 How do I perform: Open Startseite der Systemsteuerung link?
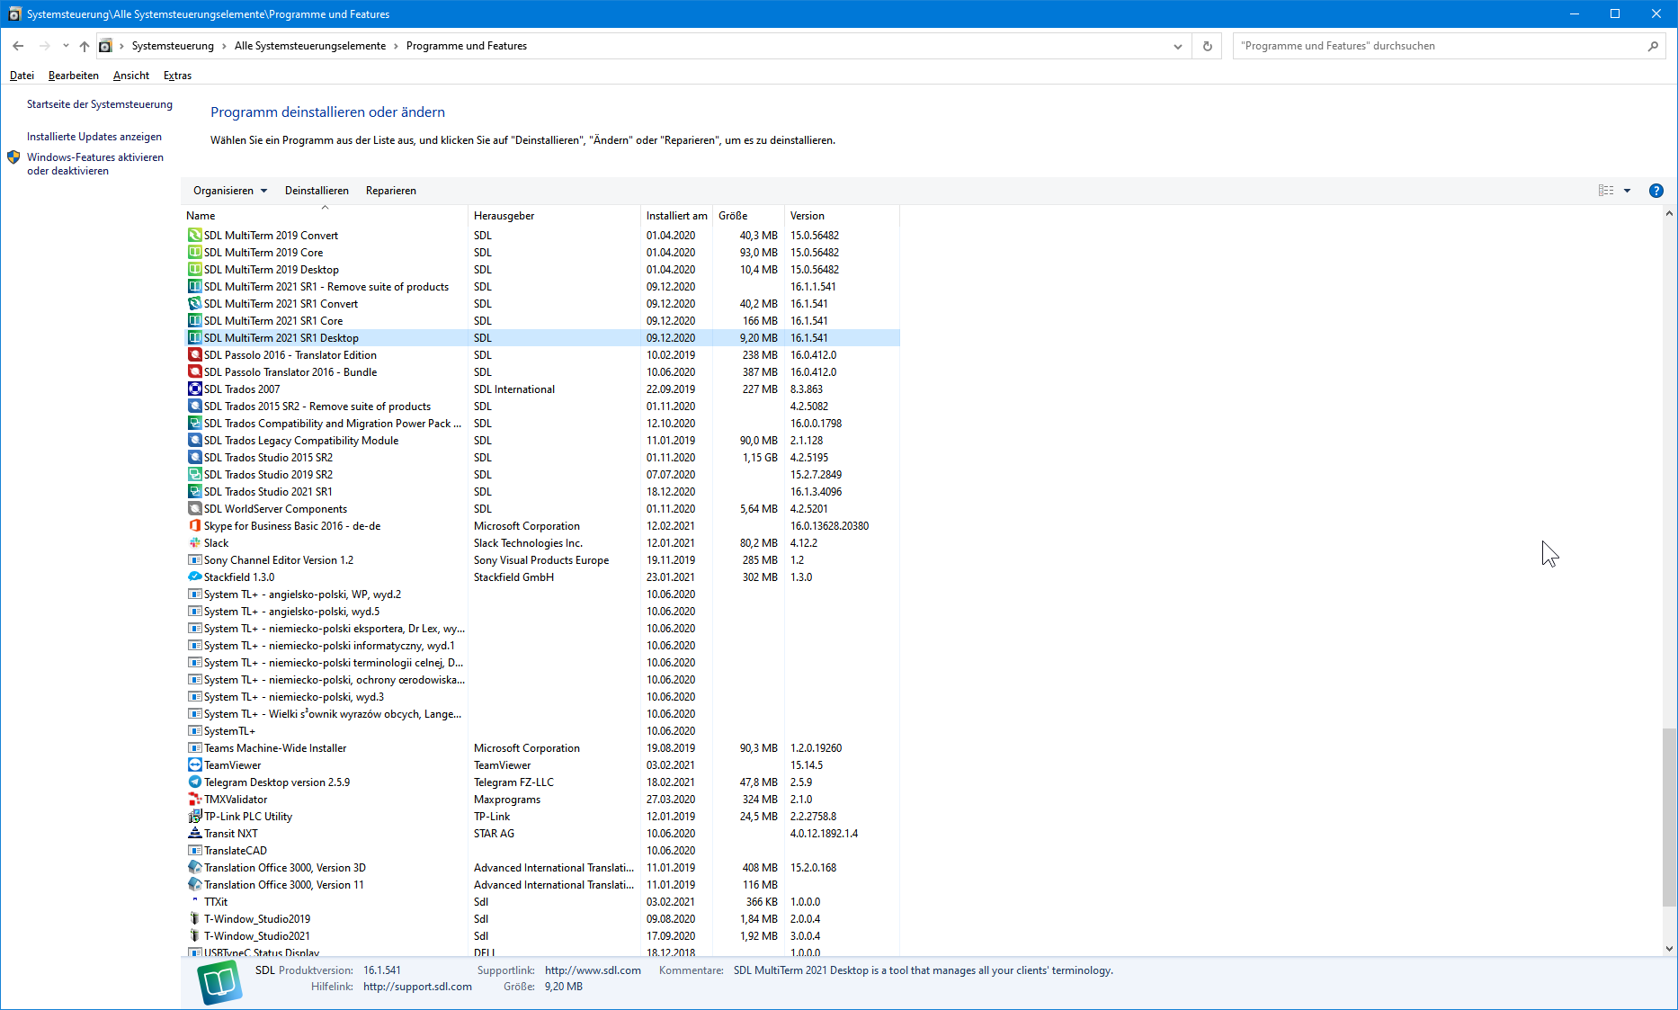click(100, 104)
